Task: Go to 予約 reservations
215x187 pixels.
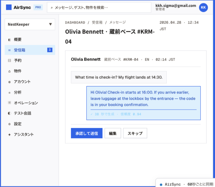Action: point(30,60)
